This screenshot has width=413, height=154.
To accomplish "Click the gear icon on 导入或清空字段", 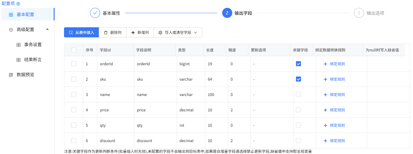I will pos(160,33).
